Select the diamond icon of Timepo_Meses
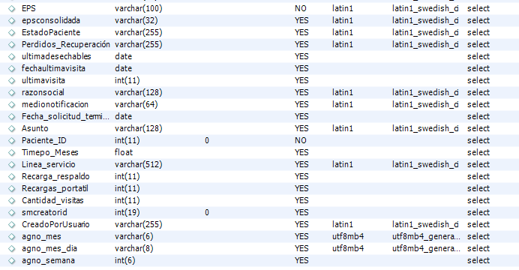519x270 pixels. (x=12, y=152)
